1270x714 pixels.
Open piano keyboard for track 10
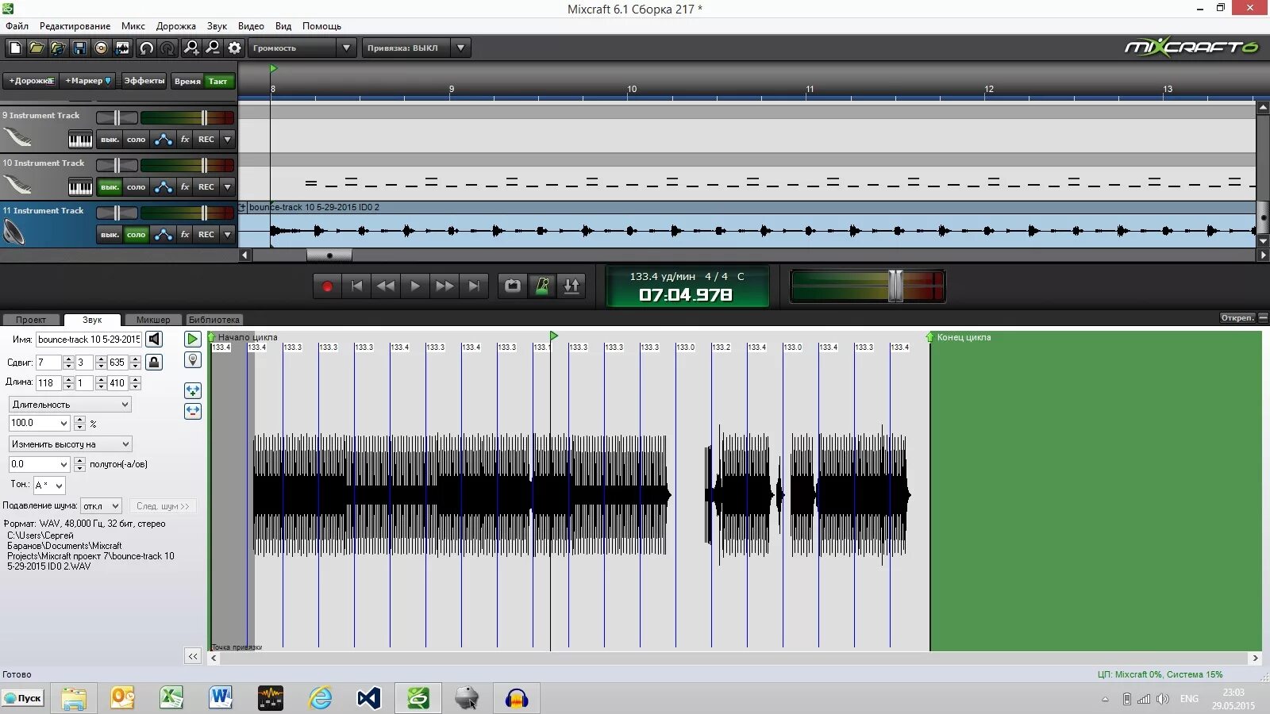80,187
